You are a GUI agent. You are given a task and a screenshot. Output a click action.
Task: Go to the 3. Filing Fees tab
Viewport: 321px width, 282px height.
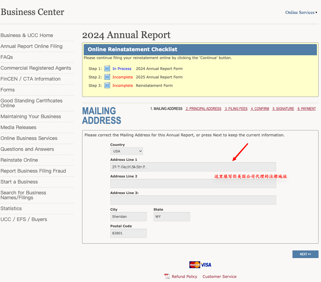click(236, 109)
